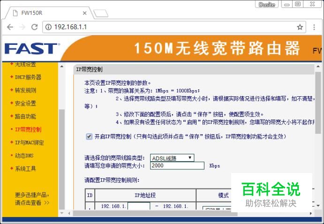This screenshot has height=224, width=324.
Task: Open the ADSL线路 line type dropdown
Action: pyautogui.click(x=172, y=158)
